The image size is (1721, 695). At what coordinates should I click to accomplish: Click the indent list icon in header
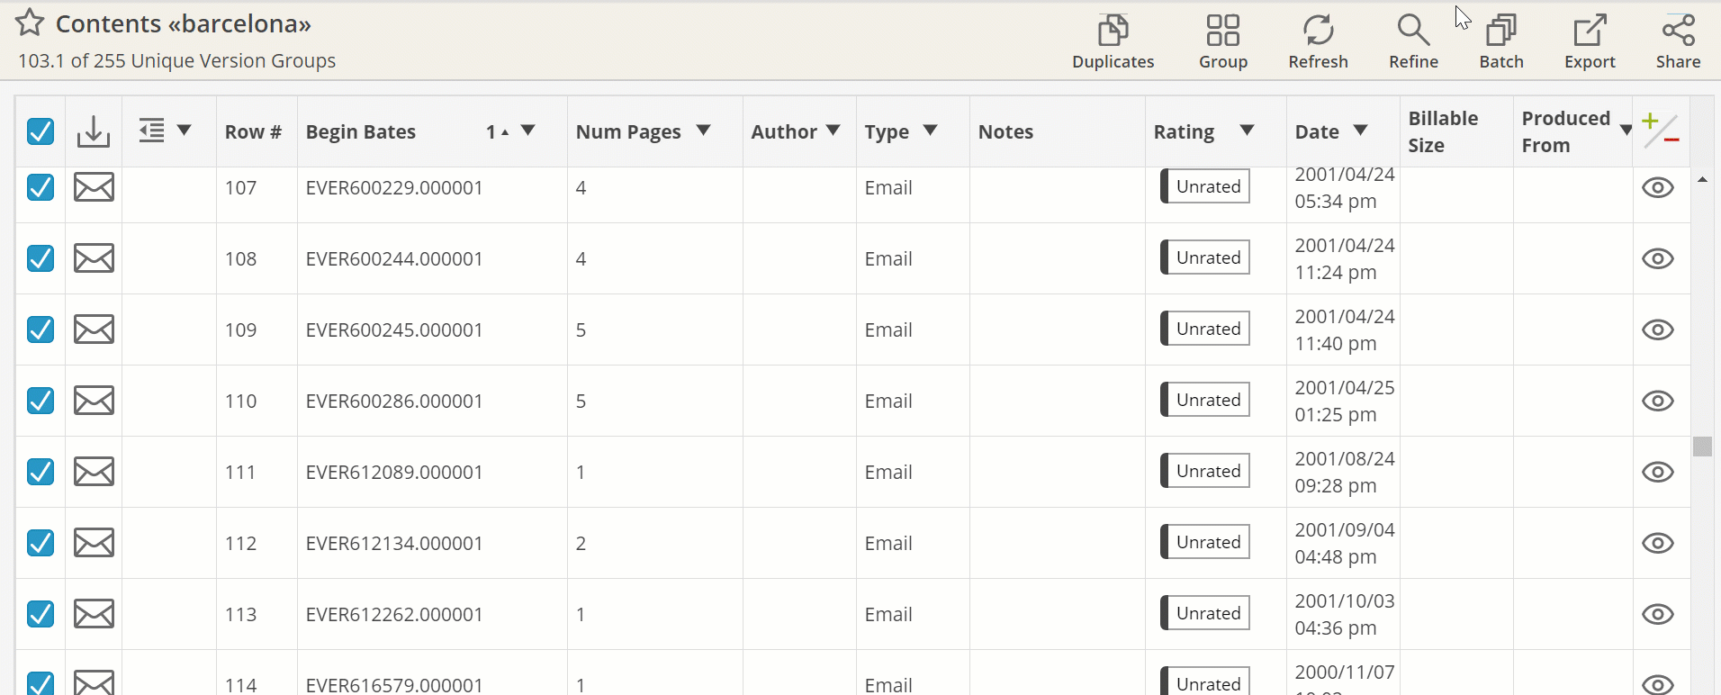pyautogui.click(x=152, y=131)
